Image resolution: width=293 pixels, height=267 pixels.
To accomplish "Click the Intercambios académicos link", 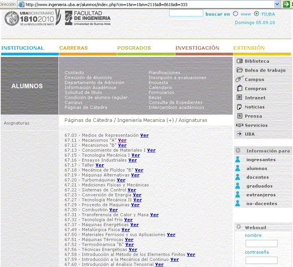I will (x=176, y=107).
